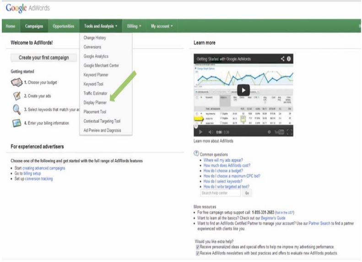This screenshot has height=262, width=362.
Task: Select Conversions menu item
Action: point(92,47)
